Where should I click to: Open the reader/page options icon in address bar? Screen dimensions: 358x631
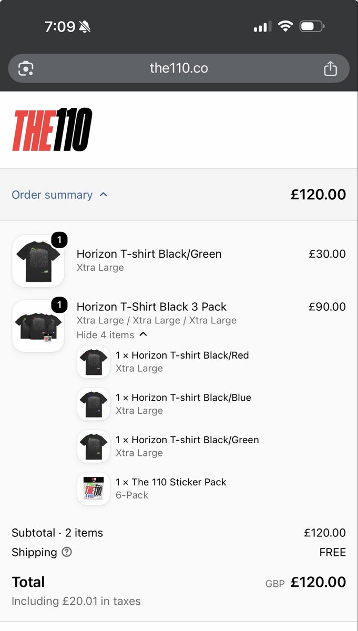[26, 68]
